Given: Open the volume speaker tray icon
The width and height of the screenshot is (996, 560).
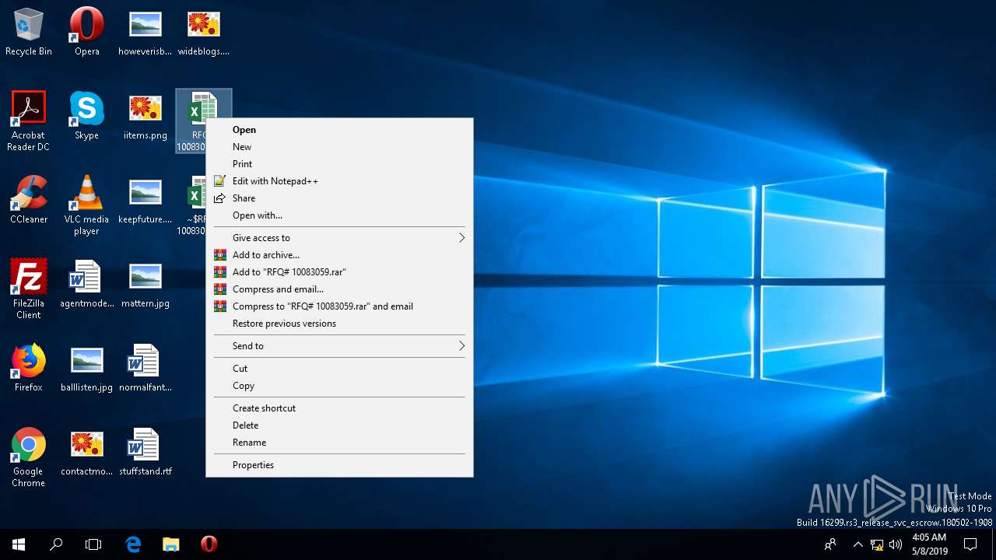Looking at the screenshot, I should [895, 544].
